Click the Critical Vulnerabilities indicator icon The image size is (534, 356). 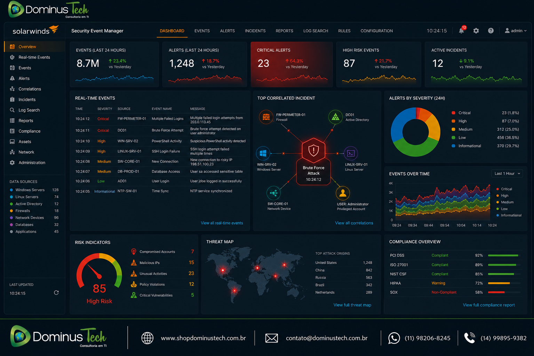134,295
